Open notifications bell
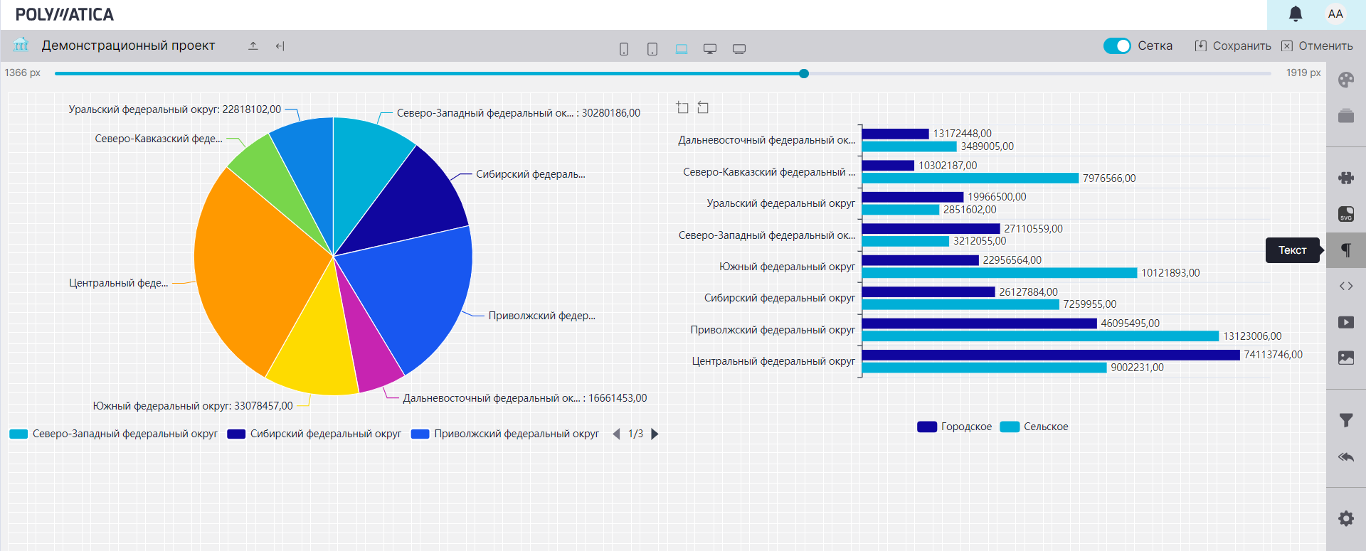Image resolution: width=1366 pixels, height=551 pixels. coord(1296,14)
